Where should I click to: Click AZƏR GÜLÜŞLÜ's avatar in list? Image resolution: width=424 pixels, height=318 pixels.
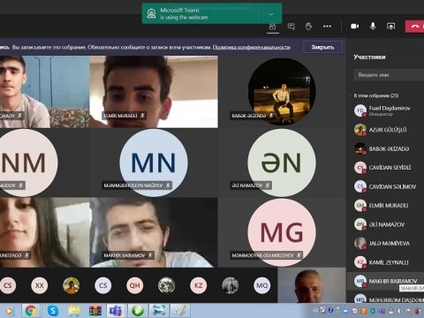[x=360, y=130]
